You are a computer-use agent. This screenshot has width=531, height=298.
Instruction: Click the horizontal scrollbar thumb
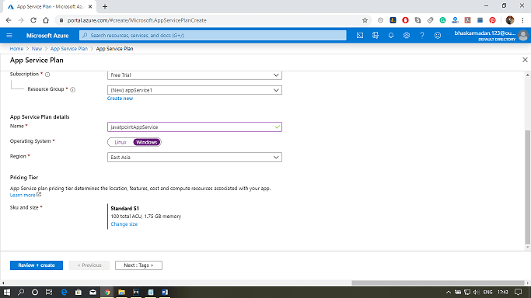[x=438, y=282]
